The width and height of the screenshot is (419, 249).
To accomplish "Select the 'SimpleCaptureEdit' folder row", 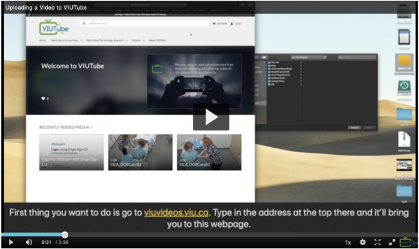I will (284, 72).
